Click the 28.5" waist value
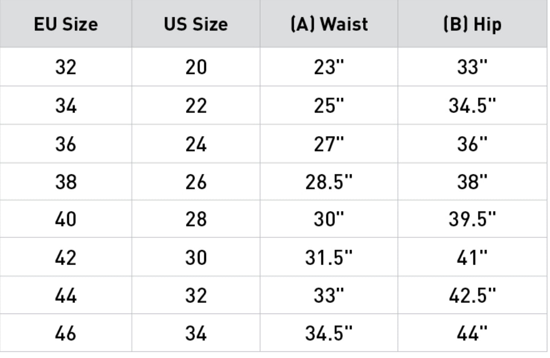550x358 pixels. click(x=329, y=182)
